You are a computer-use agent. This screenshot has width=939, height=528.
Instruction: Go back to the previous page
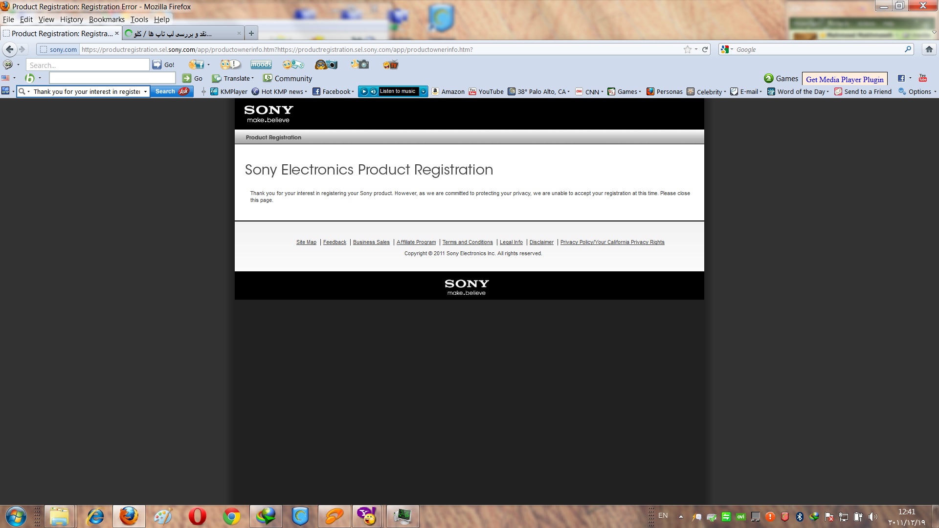(x=9, y=49)
